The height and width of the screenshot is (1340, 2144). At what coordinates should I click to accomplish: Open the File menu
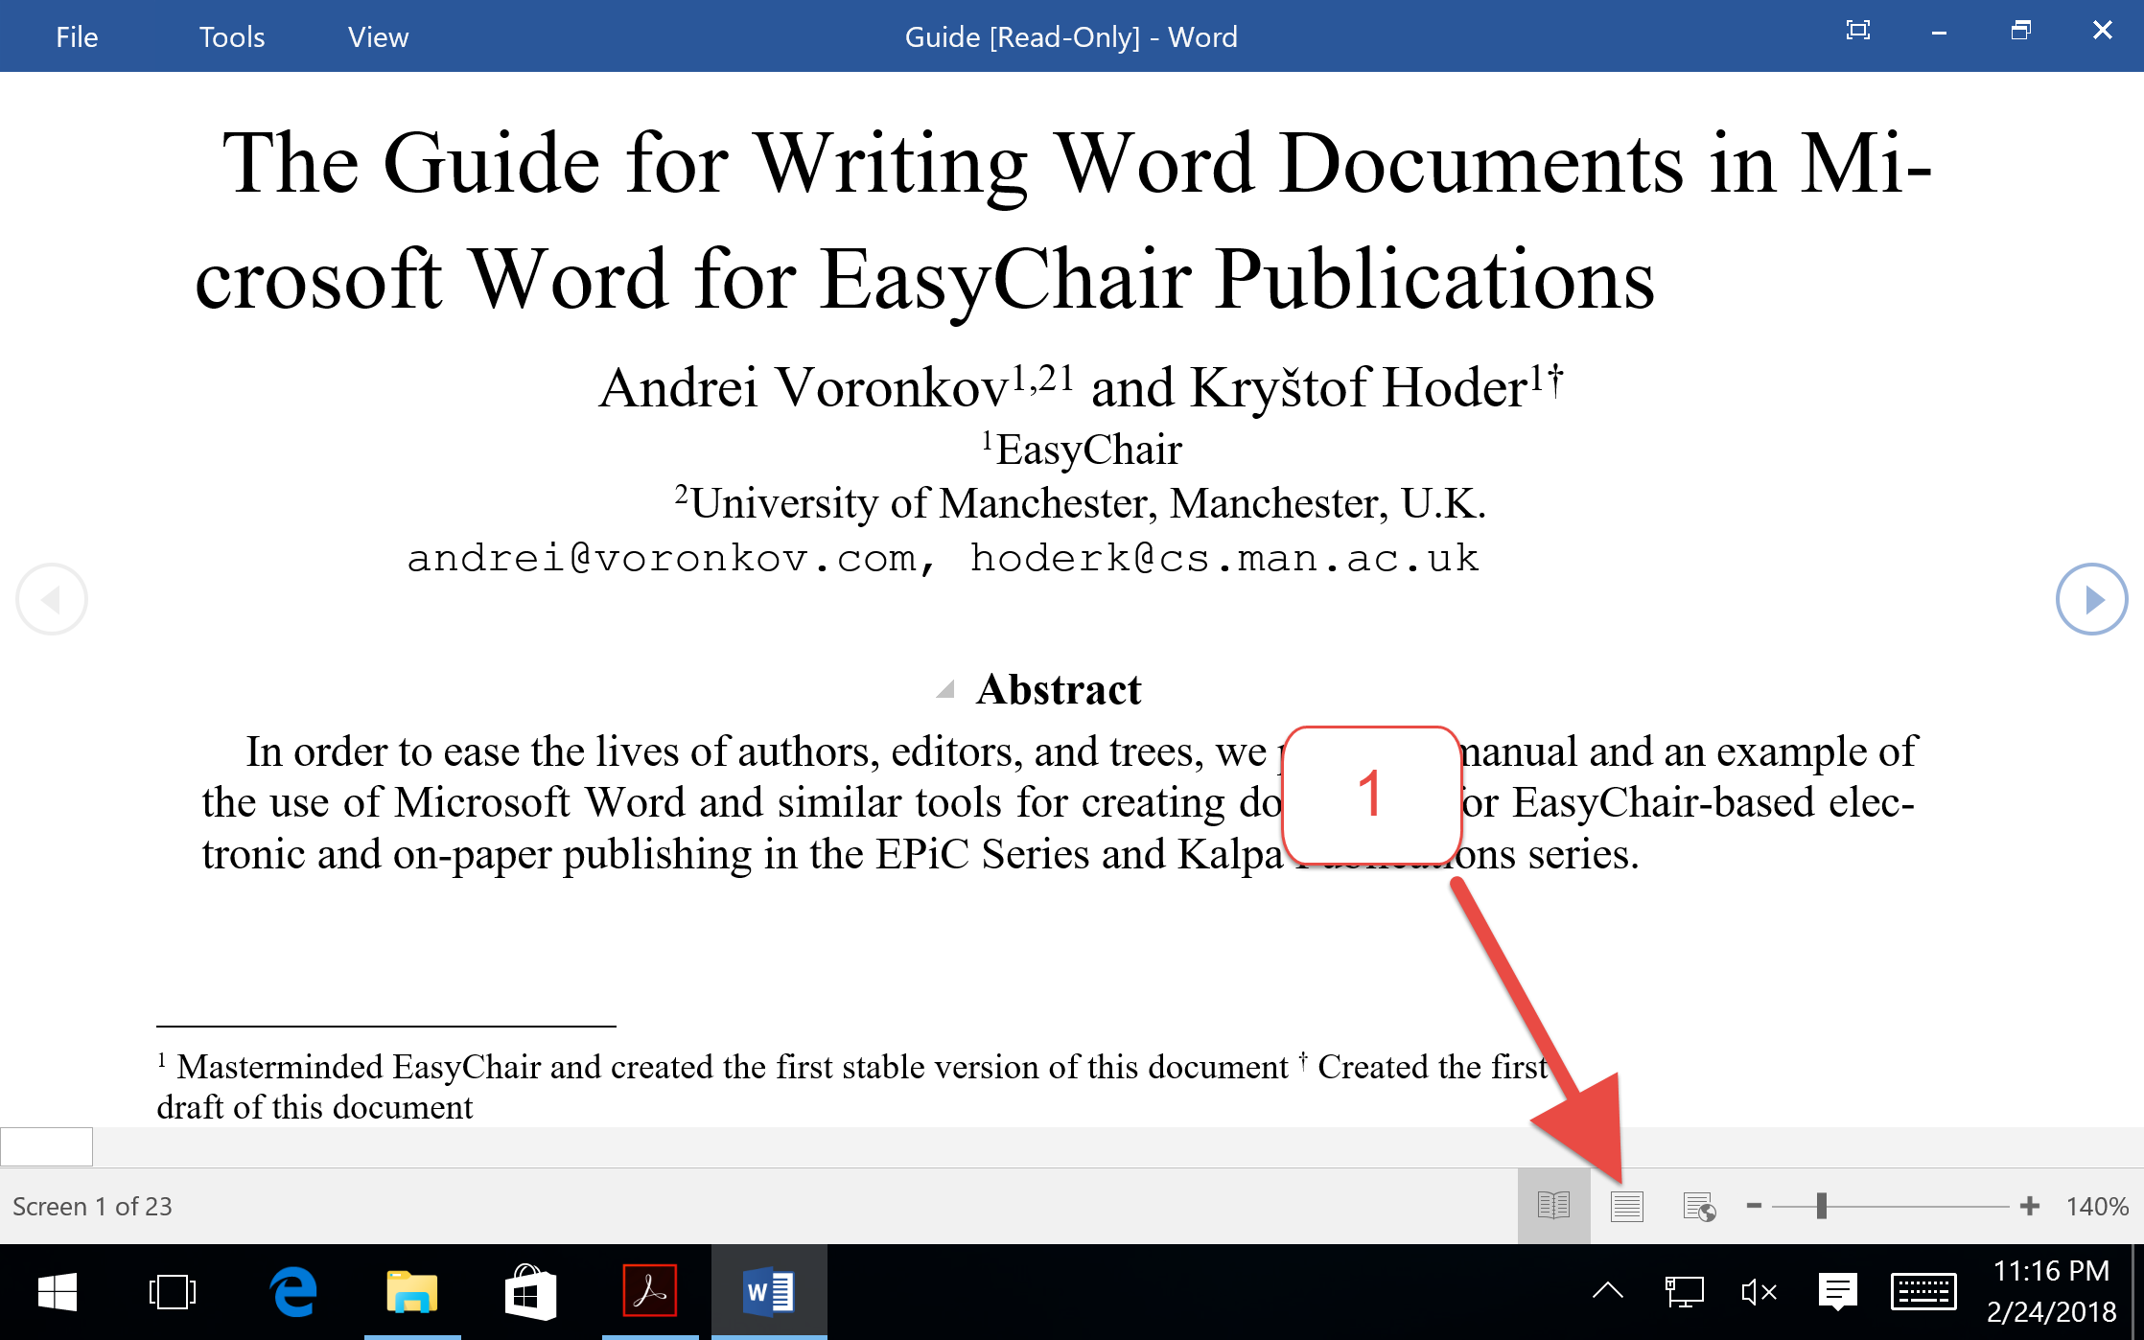coord(77,36)
